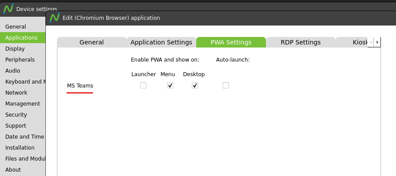Enable MS Teams Auto-launch checkbox

tap(226, 85)
